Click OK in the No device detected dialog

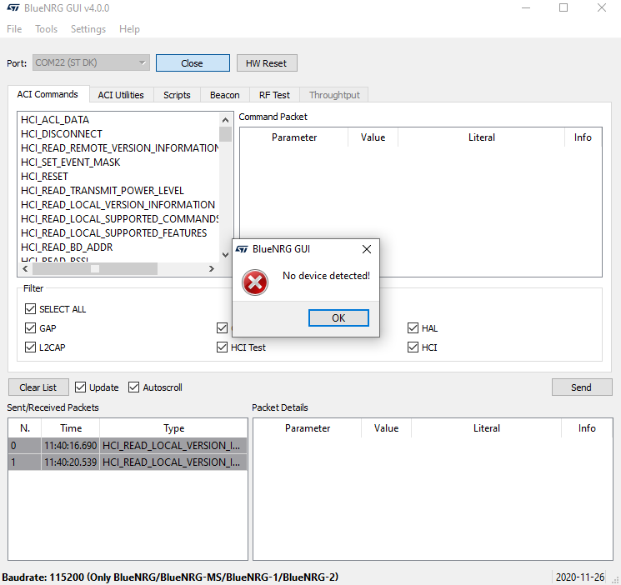338,318
